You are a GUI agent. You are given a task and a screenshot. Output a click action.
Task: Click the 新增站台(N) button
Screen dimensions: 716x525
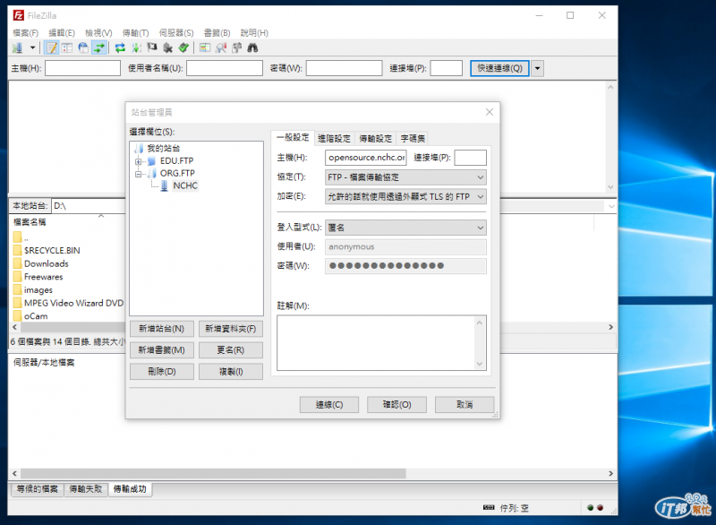162,329
